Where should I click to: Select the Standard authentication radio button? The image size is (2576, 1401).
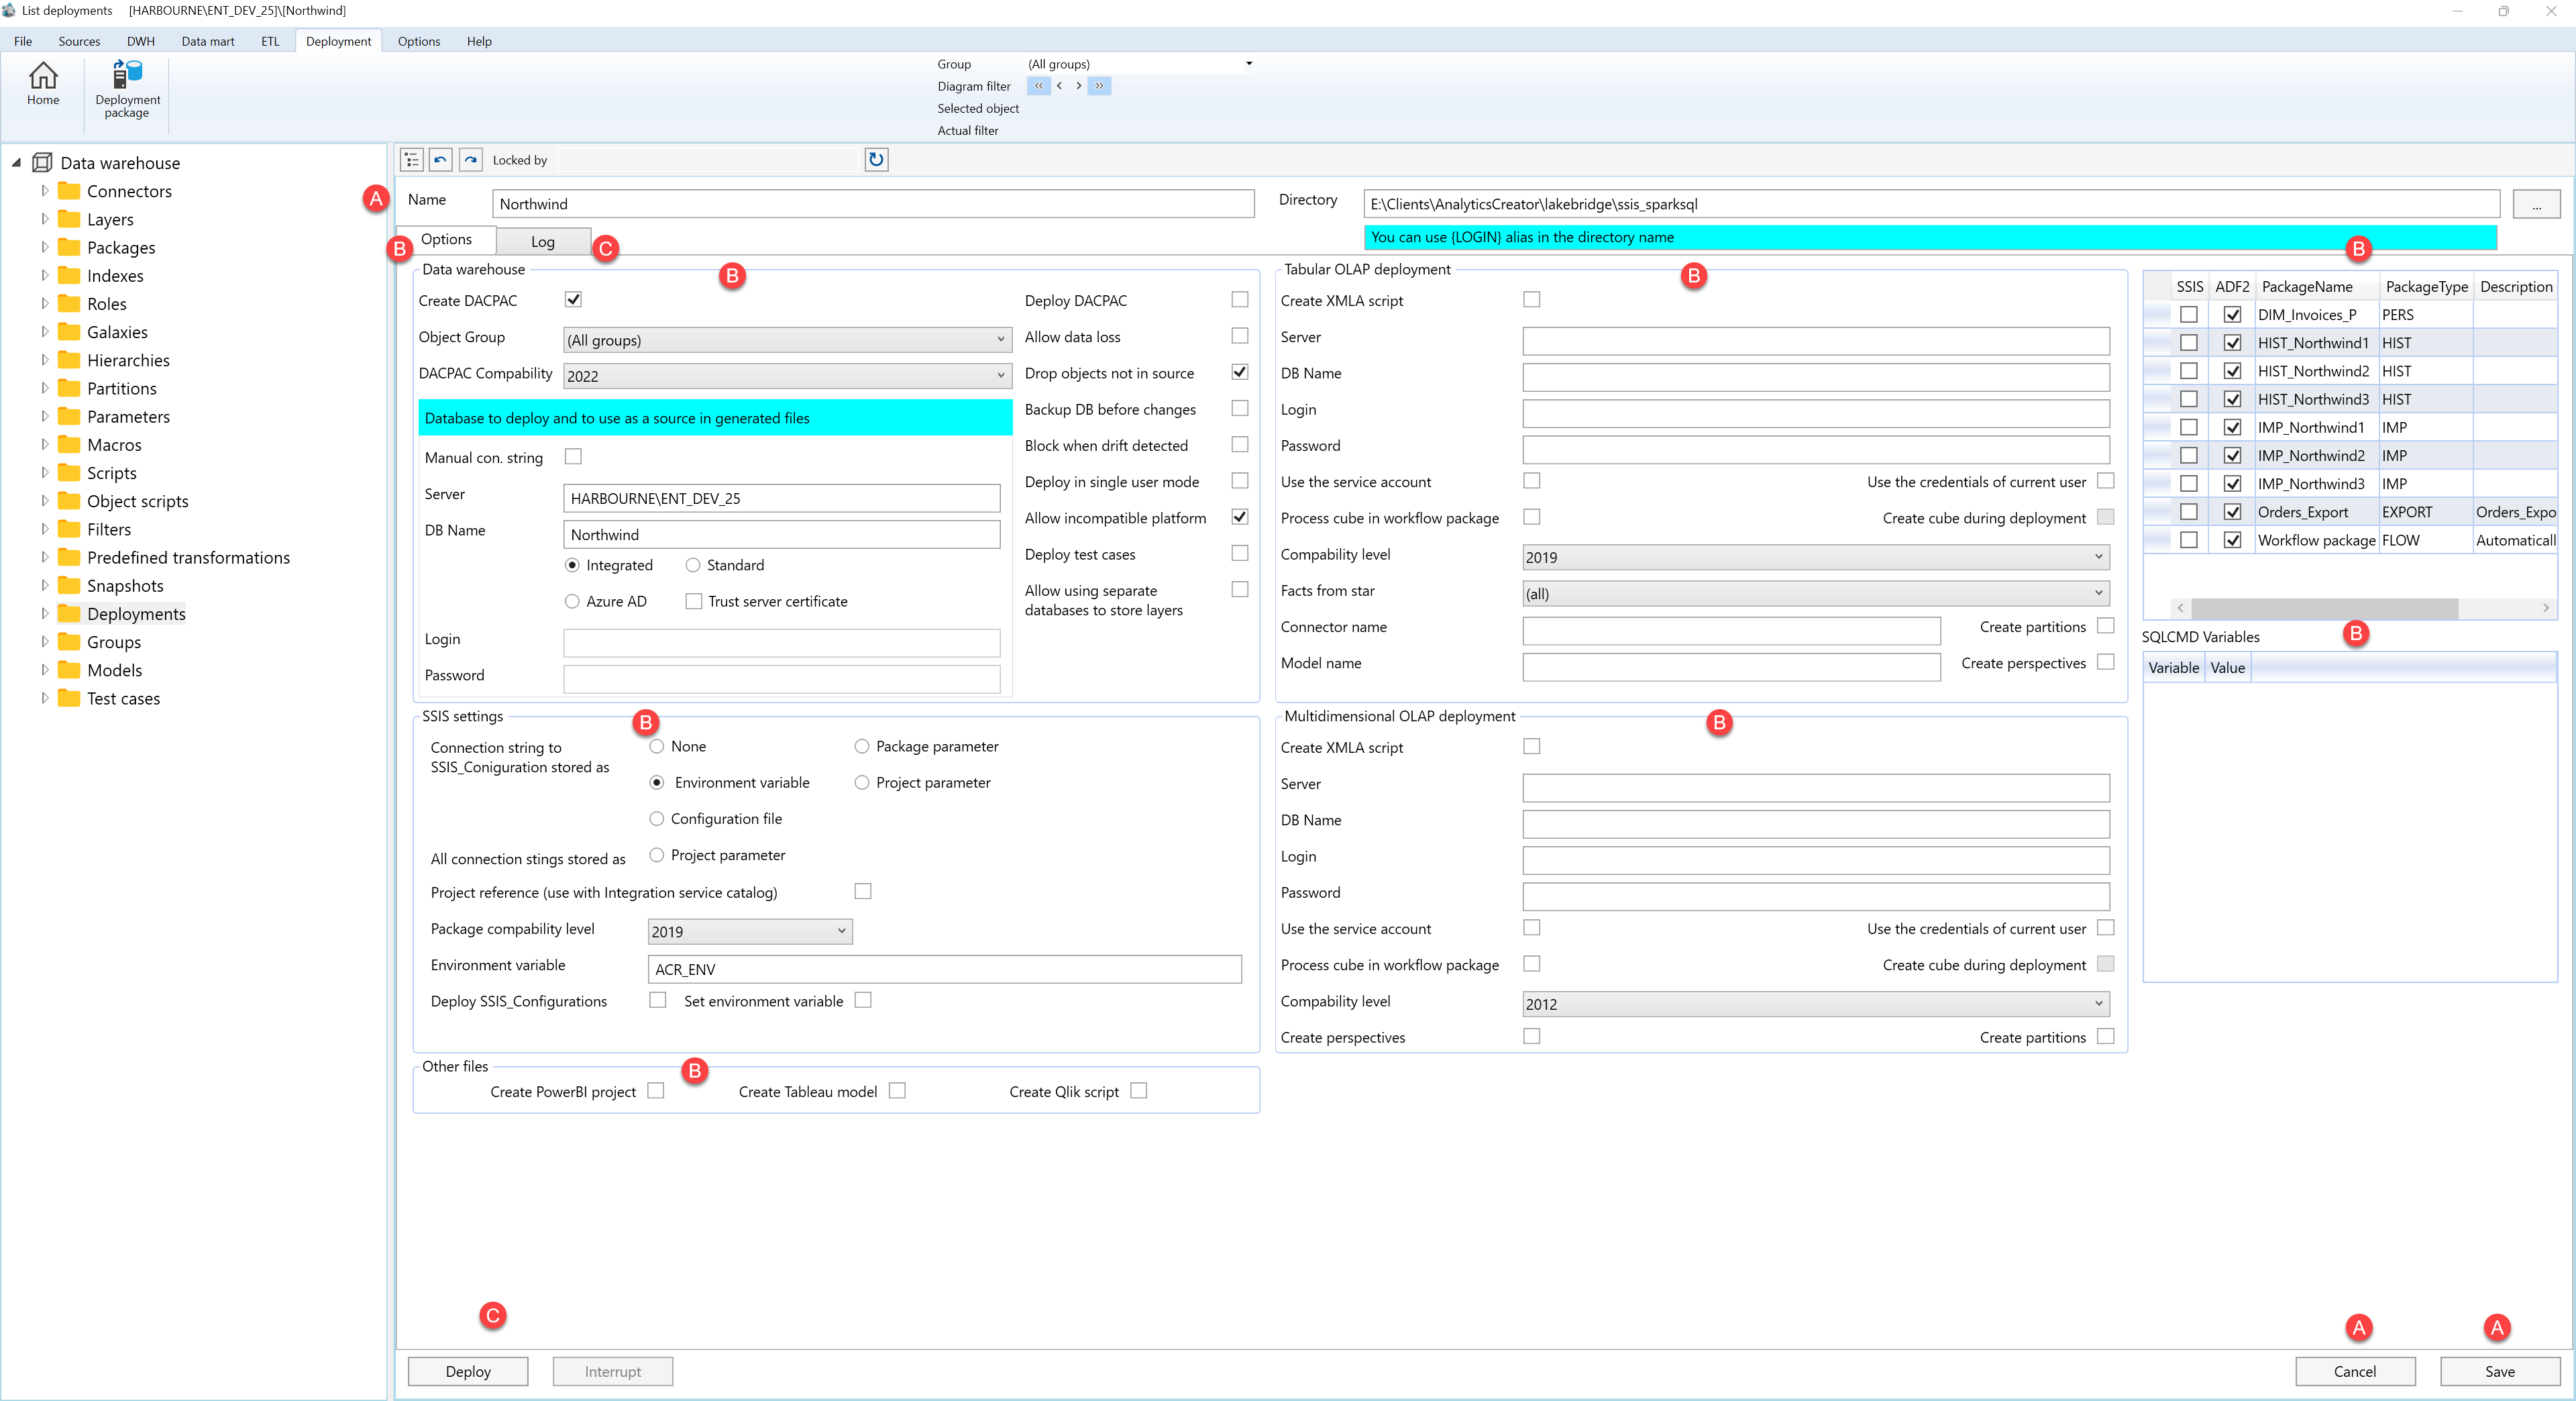693,565
